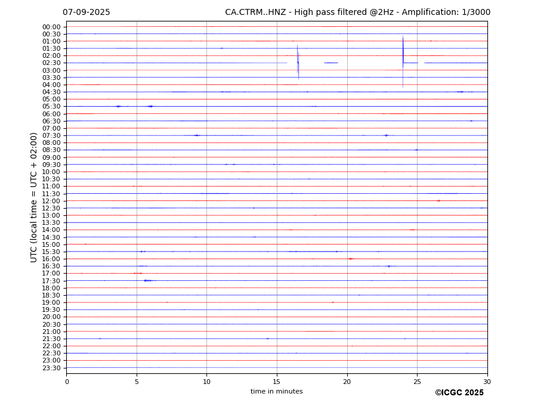Click the '14:30' time row label
Image resolution: width=553 pixels, height=415 pixels.
[51, 237]
